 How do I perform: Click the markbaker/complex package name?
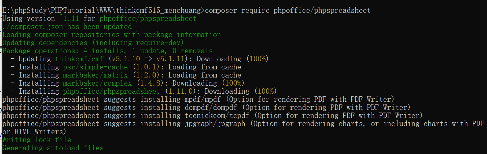(97, 83)
